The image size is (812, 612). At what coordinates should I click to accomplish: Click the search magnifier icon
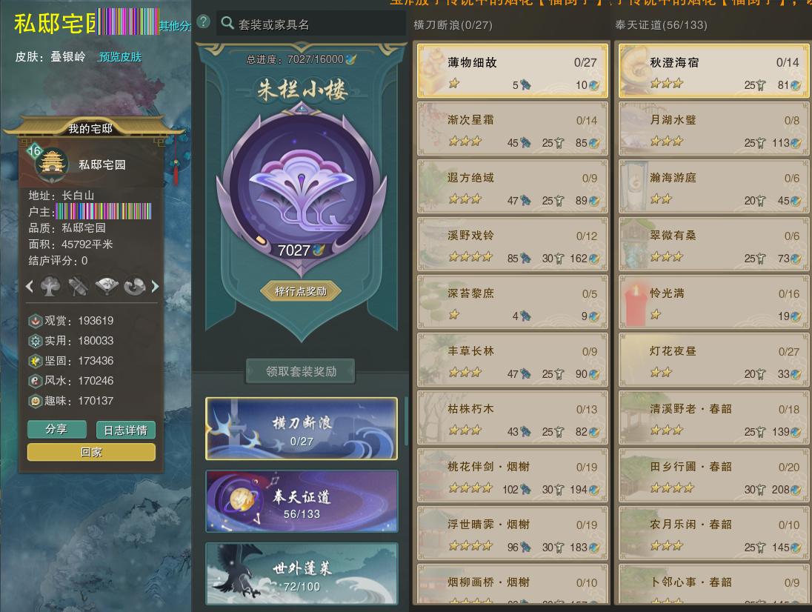click(x=227, y=23)
